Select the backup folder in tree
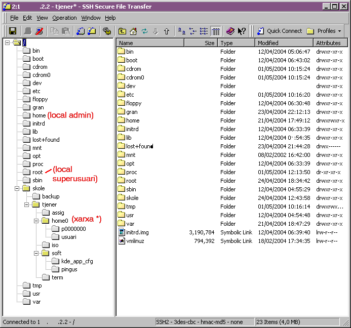 [x=51, y=196]
